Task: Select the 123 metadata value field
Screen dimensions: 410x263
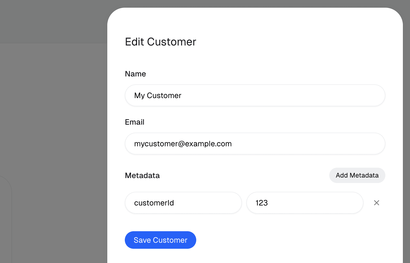Action: 305,203
